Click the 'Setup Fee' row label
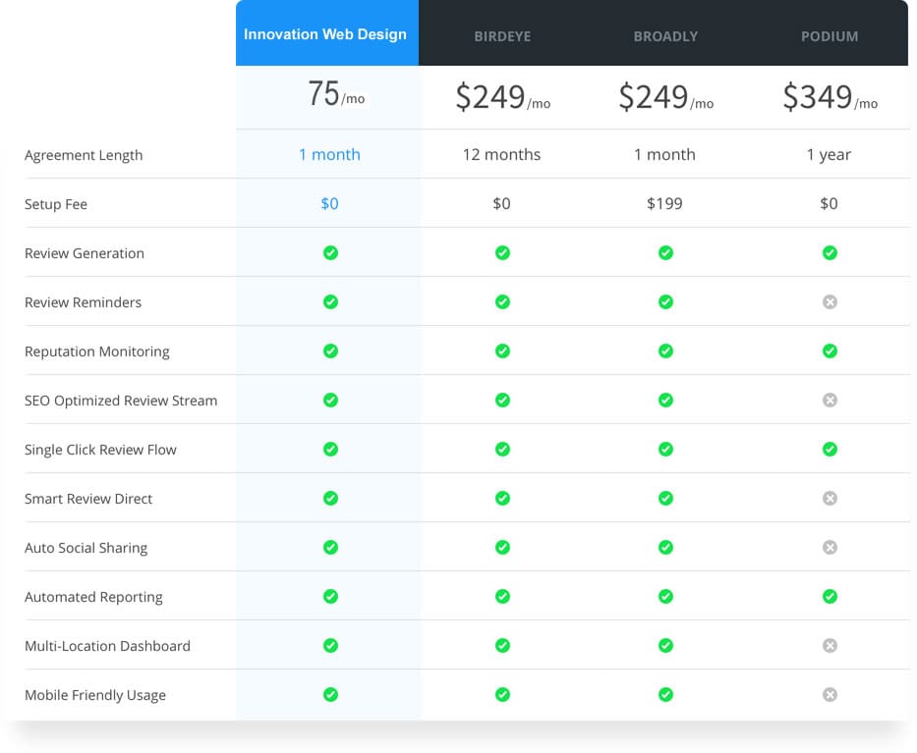Viewport: 917px width, 753px height. click(x=56, y=204)
